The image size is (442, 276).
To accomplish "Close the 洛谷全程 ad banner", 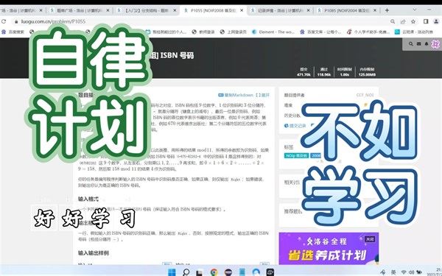I will (x=370, y=238).
